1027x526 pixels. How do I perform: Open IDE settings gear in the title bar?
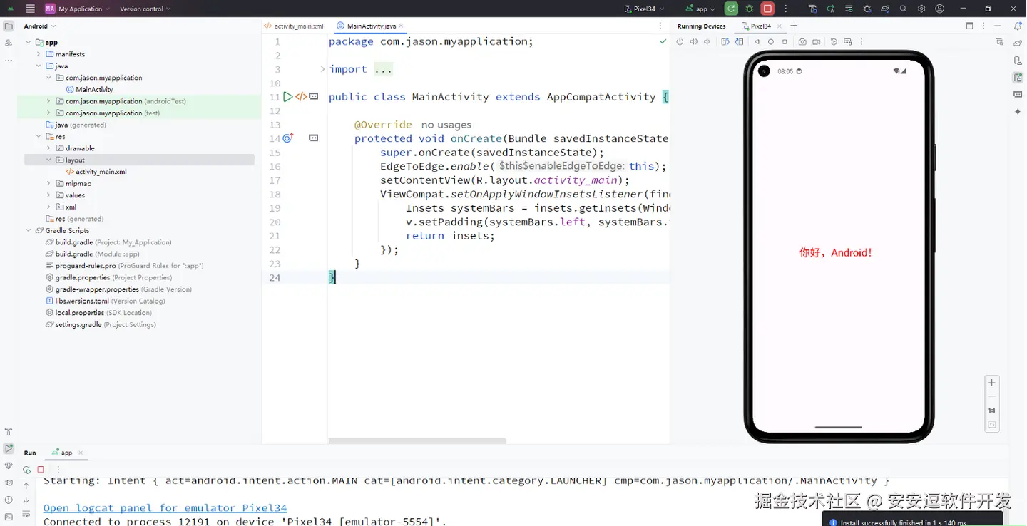921,9
